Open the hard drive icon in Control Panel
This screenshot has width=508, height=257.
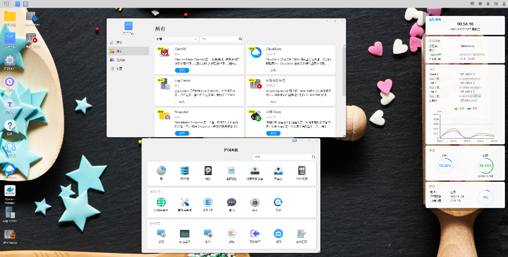208,170
